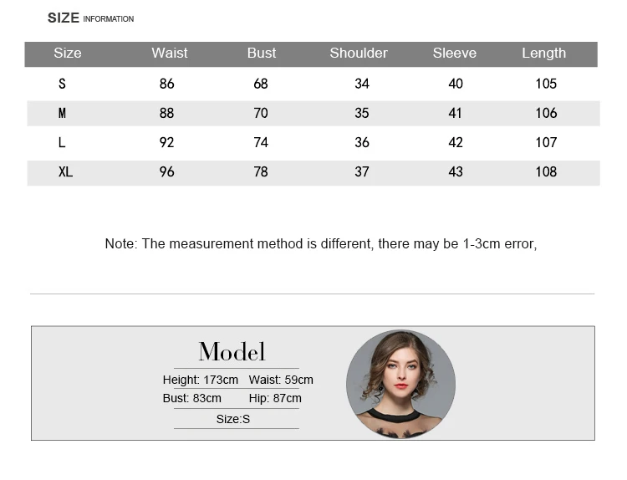The image size is (627, 480).
Task: Click the XL length value 108
Action: coord(546,172)
